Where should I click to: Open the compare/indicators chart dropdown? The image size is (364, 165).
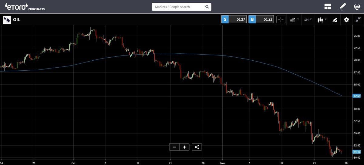pyautogui.click(x=294, y=19)
